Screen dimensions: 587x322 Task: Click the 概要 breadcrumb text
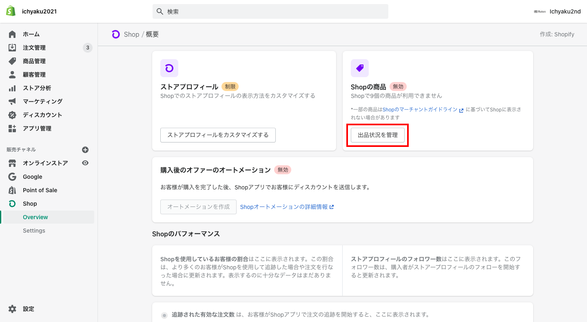pos(153,34)
